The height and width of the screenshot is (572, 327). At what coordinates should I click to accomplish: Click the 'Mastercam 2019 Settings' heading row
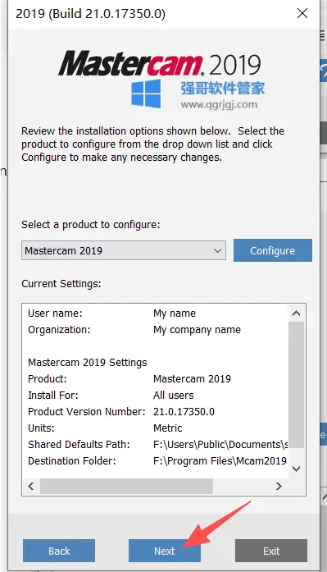click(x=88, y=363)
